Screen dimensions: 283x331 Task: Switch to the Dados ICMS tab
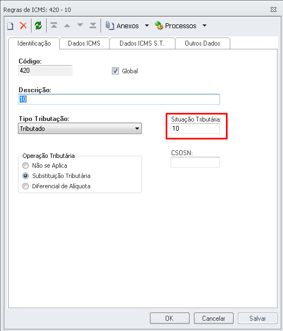coord(84,43)
